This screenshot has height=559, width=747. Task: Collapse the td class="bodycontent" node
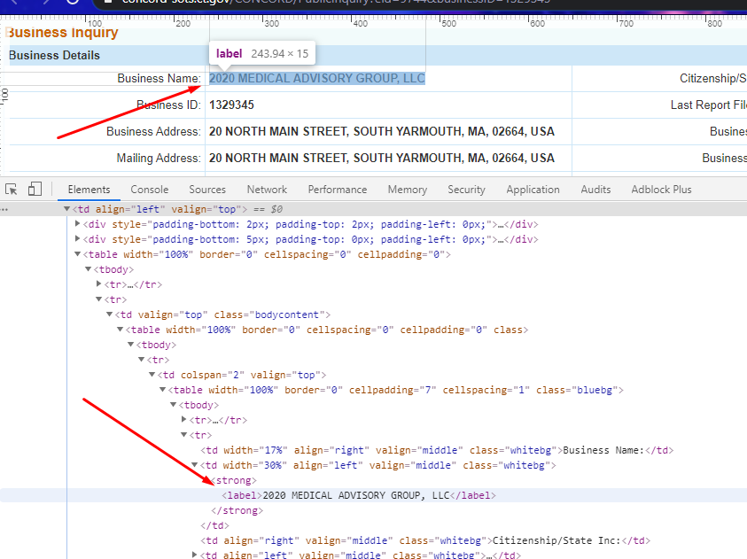[110, 314]
